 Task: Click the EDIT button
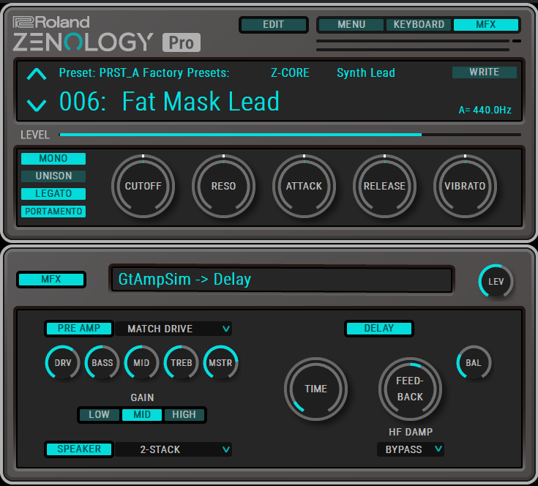[x=274, y=25]
